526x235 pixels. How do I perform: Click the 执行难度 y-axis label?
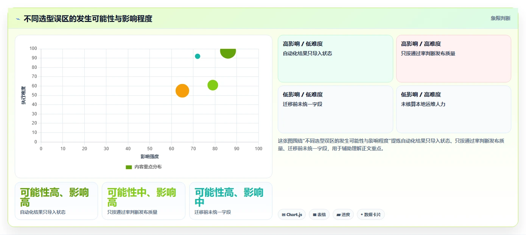[x=23, y=95]
